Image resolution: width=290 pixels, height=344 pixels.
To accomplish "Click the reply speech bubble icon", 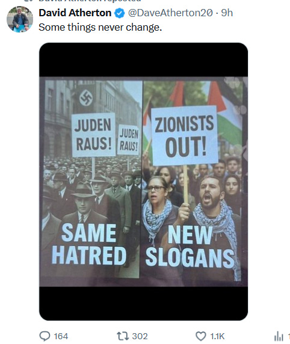I will 45,336.
